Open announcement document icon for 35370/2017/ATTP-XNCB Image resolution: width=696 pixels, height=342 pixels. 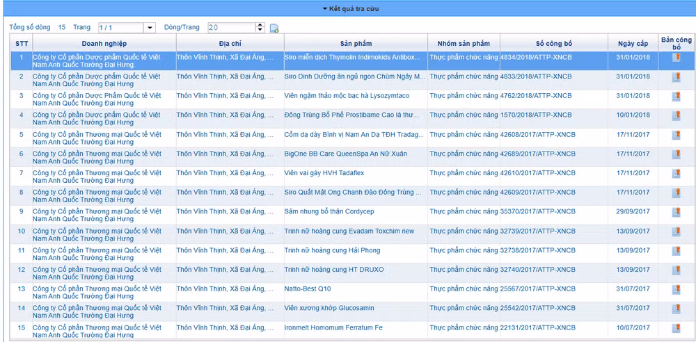(x=676, y=212)
